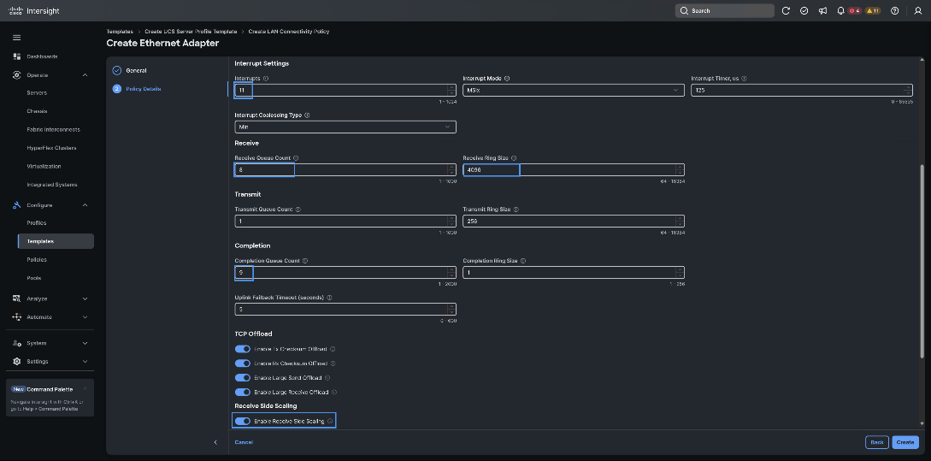Click the refresh icon in top bar
931x461 pixels.
point(786,11)
